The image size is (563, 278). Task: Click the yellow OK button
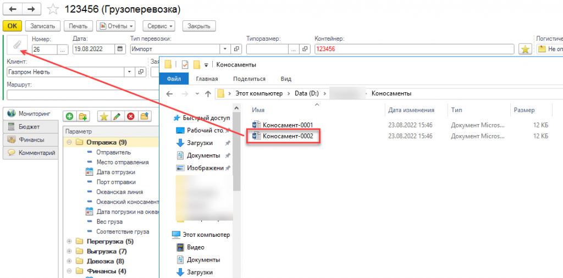(x=12, y=26)
